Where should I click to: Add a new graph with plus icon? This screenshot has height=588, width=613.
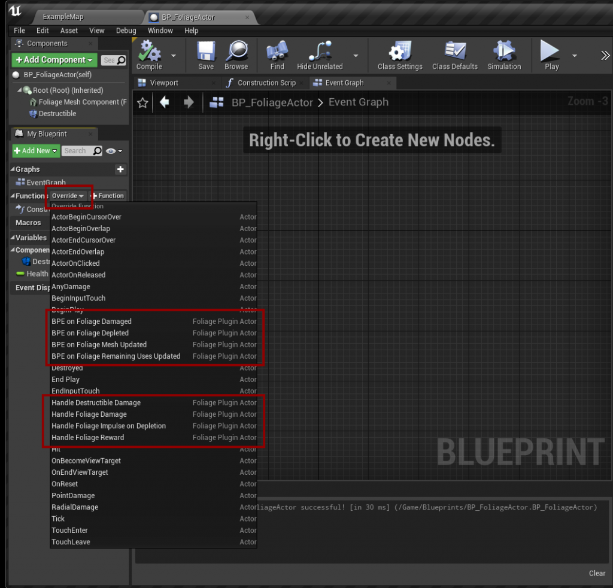pyautogui.click(x=120, y=169)
